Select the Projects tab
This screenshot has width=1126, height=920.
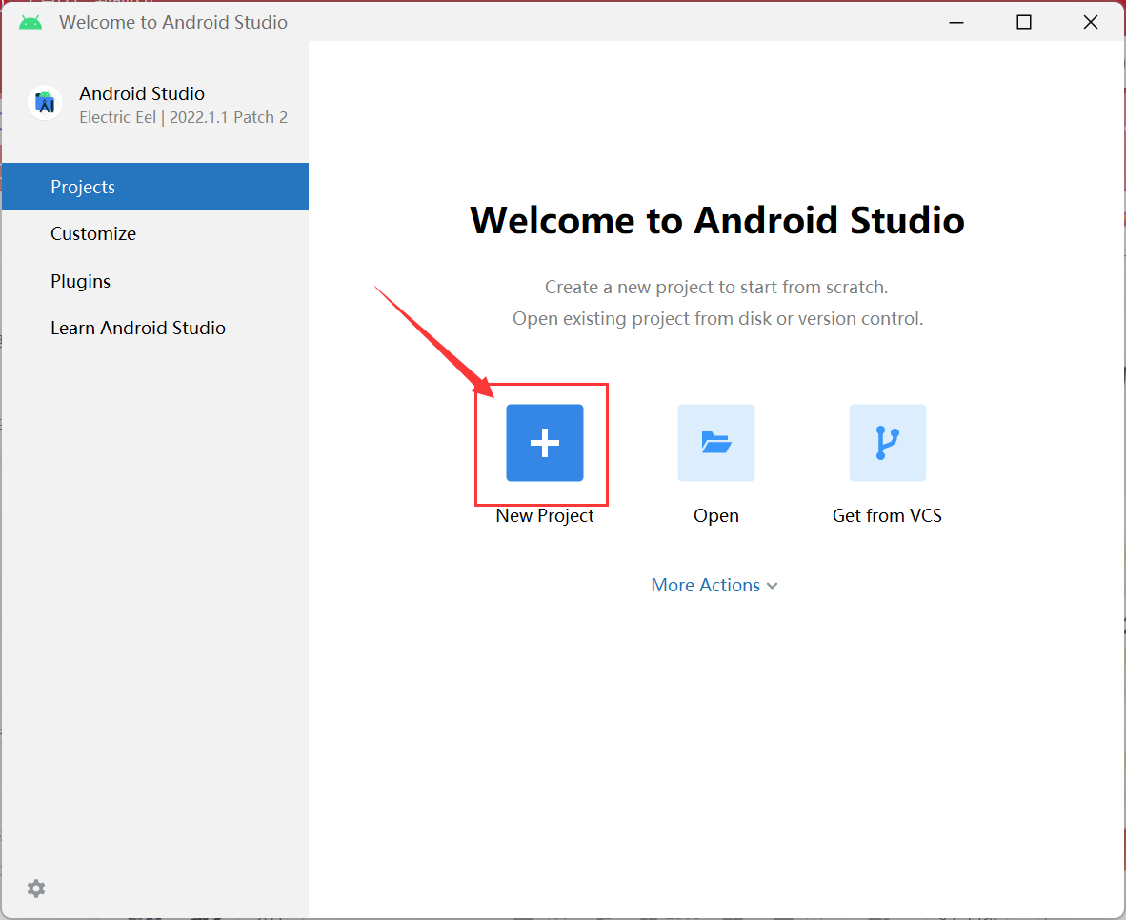pos(155,187)
